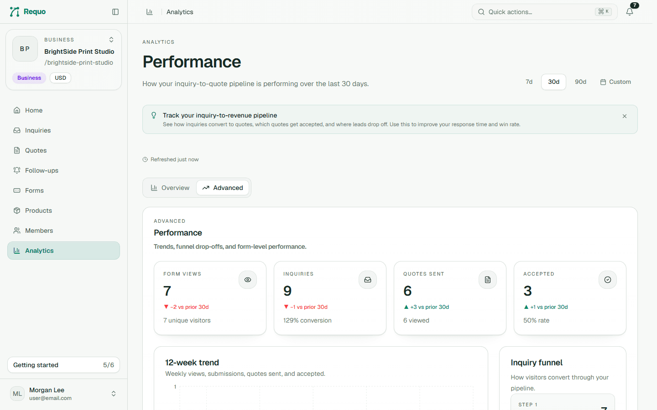Click the Requo logo
The image size is (657, 410).
click(27, 12)
